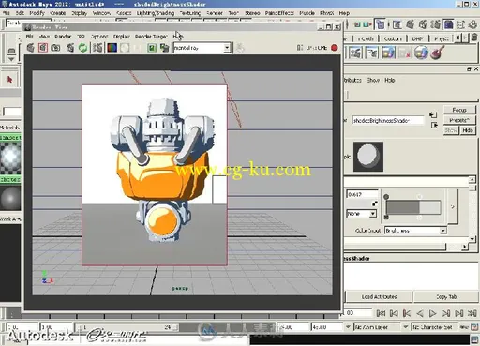Image resolution: width=480 pixels, height=346 pixels.
Task: Click the Load Attributes button
Action: [x=379, y=296]
